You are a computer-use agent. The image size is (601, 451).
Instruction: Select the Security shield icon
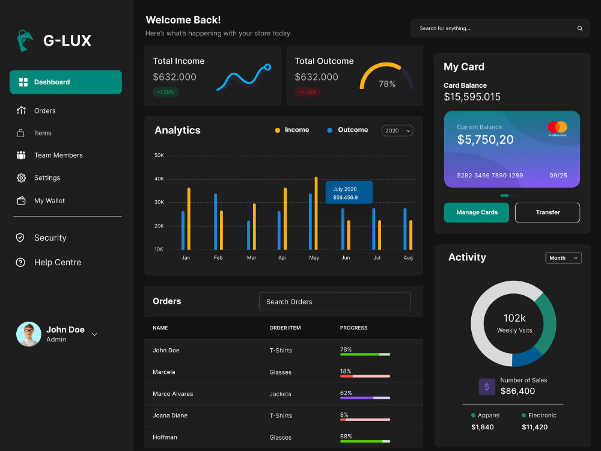pyautogui.click(x=22, y=238)
